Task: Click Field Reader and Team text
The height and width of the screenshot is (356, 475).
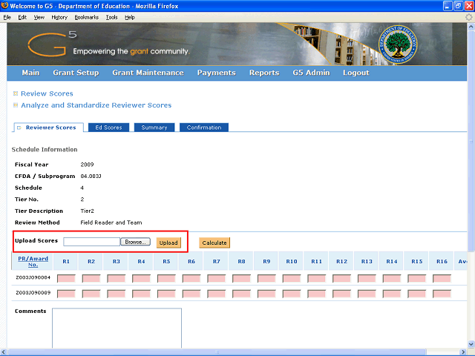Action: click(x=111, y=222)
